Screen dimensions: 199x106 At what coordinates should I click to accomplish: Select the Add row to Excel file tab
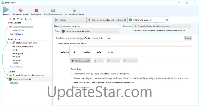point(148,20)
